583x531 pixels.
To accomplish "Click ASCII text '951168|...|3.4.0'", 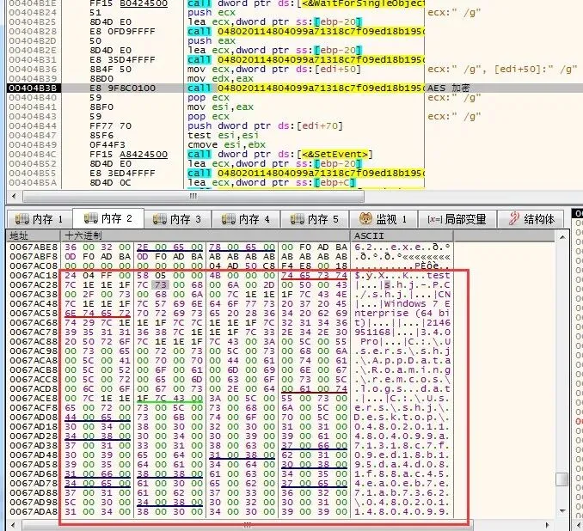I will click(402, 332).
